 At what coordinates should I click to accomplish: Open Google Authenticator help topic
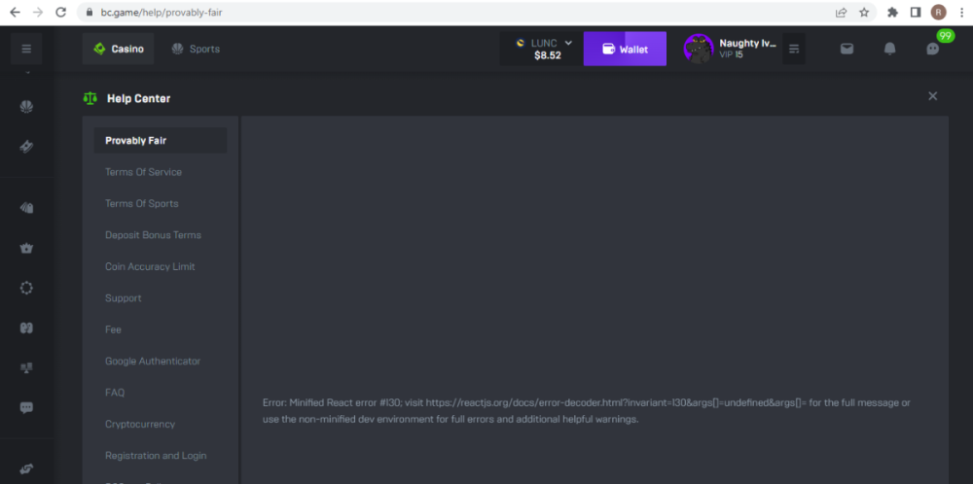pos(153,361)
